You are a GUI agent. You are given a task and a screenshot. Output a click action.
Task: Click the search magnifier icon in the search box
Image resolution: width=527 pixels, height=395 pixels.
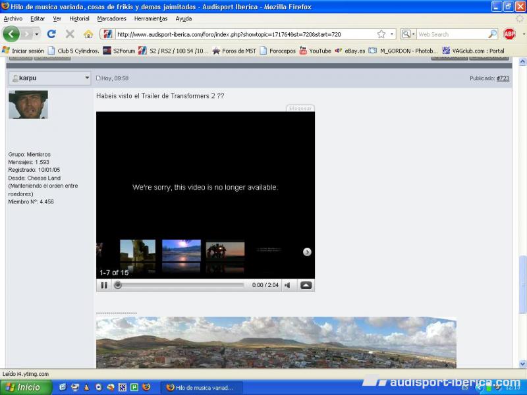492,34
